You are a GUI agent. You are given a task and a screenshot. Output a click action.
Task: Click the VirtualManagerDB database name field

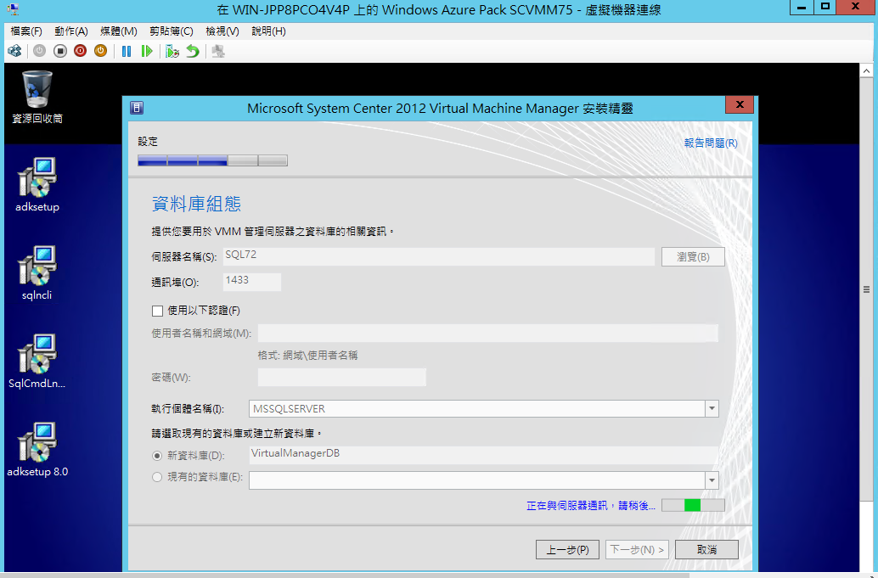pyautogui.click(x=484, y=456)
